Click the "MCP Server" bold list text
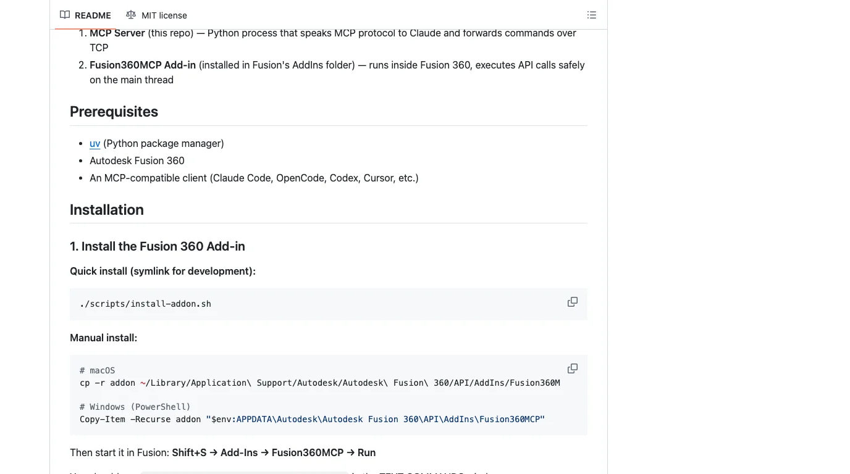 click(x=117, y=33)
